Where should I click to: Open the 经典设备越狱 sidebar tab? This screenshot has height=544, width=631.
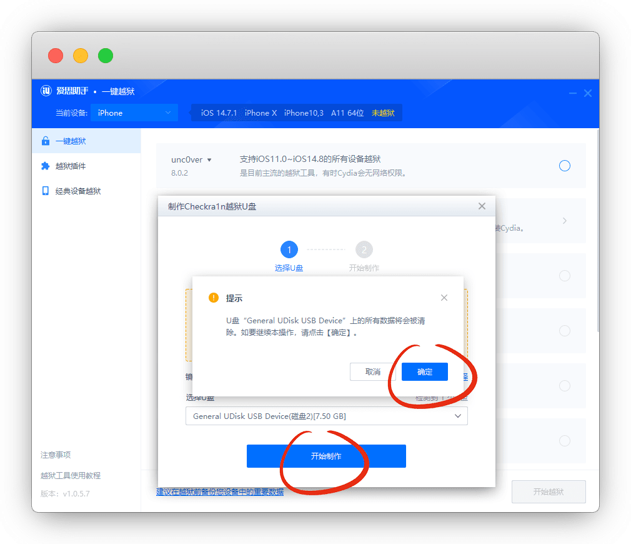pos(78,191)
